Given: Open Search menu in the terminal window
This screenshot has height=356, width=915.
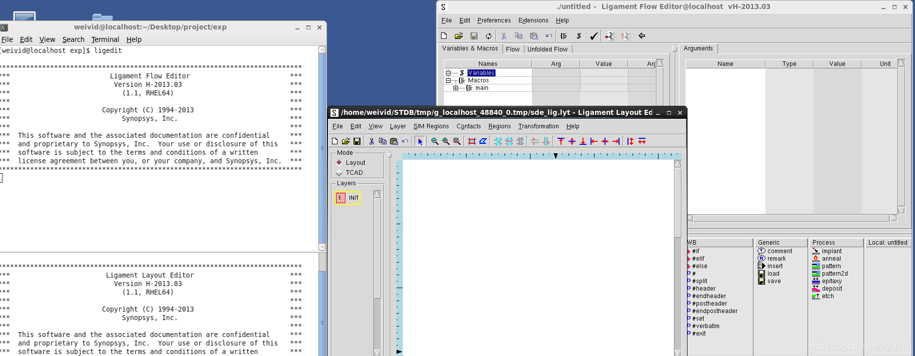Looking at the screenshot, I should coord(73,39).
